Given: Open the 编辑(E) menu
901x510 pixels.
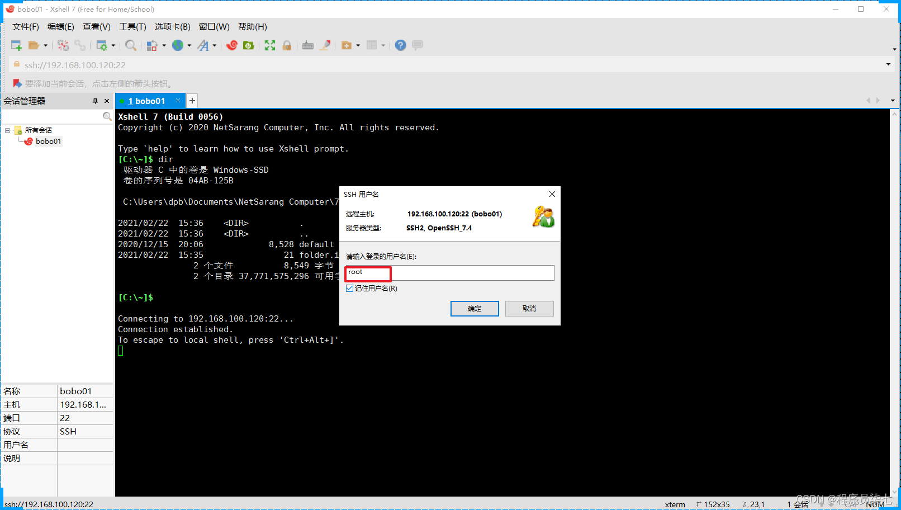Looking at the screenshot, I should coord(60,27).
